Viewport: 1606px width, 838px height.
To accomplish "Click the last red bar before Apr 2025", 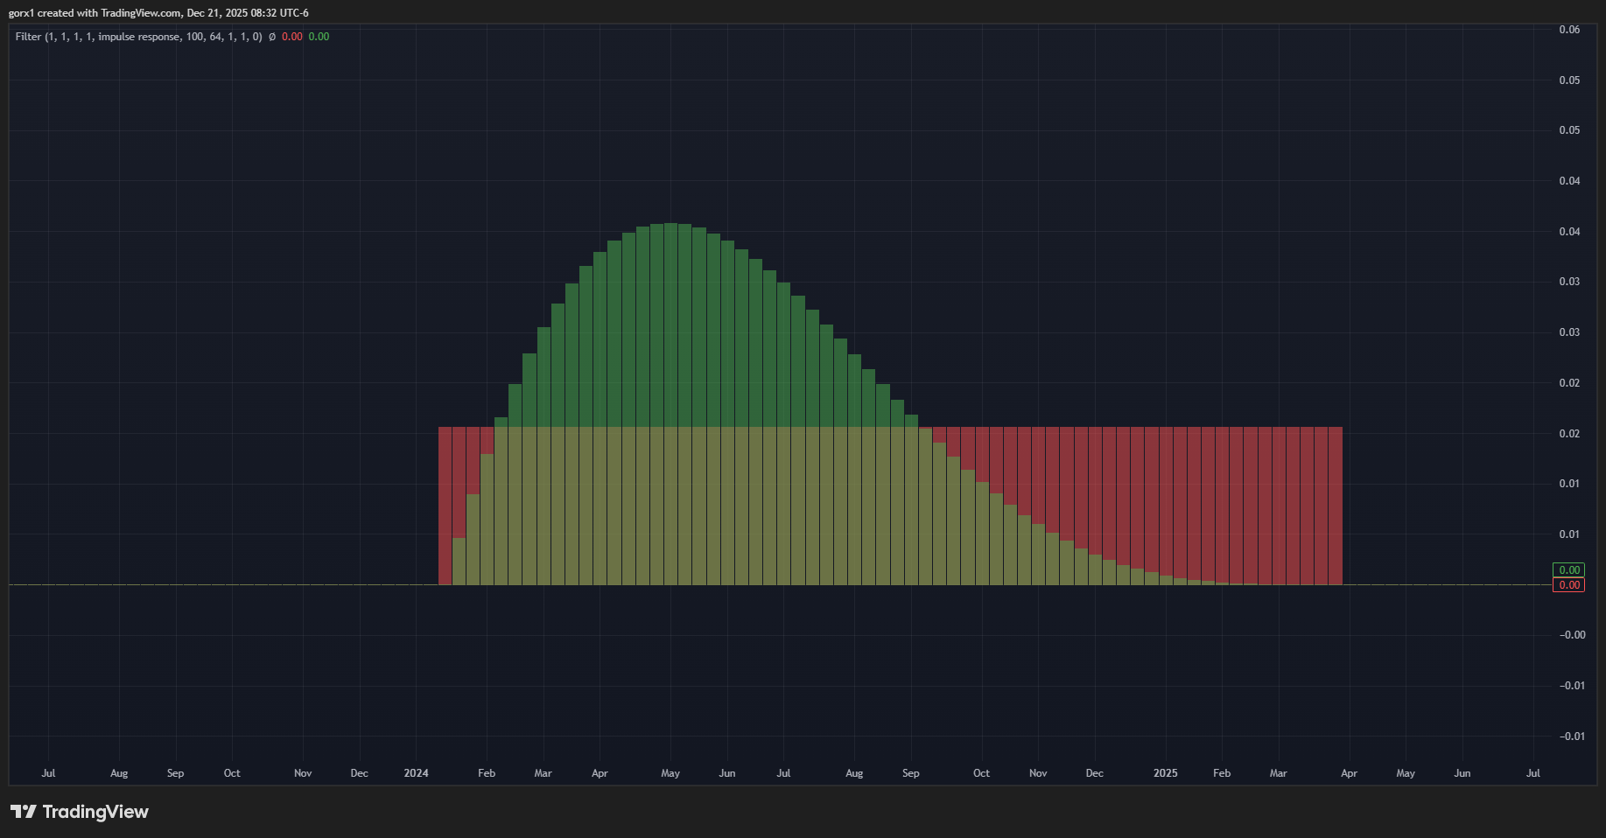I will 1336,506.
